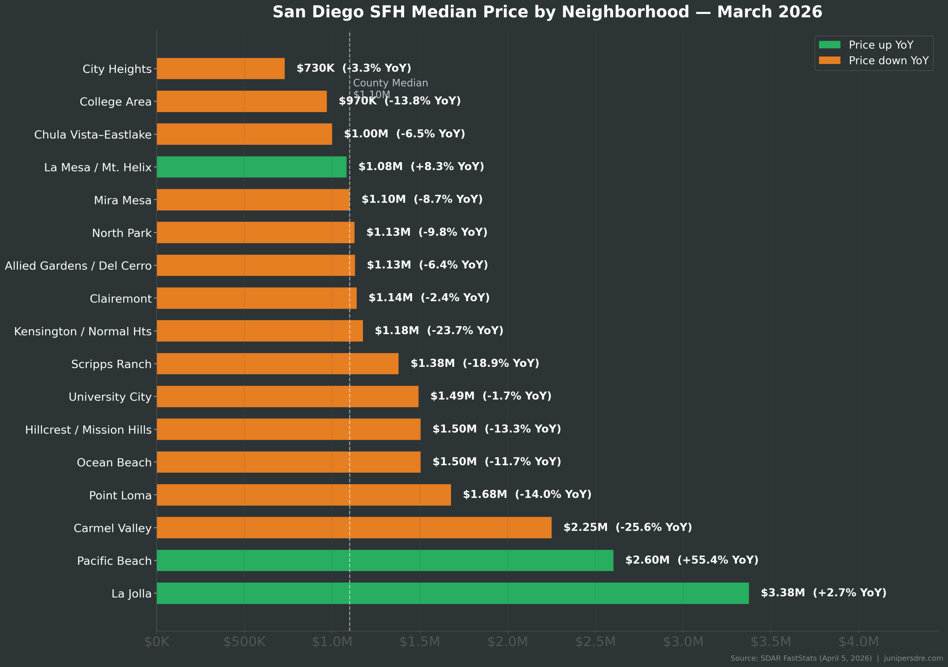This screenshot has height=667, width=948.
Task: Click the green Price up YoY legend swatch
Action: [x=829, y=44]
